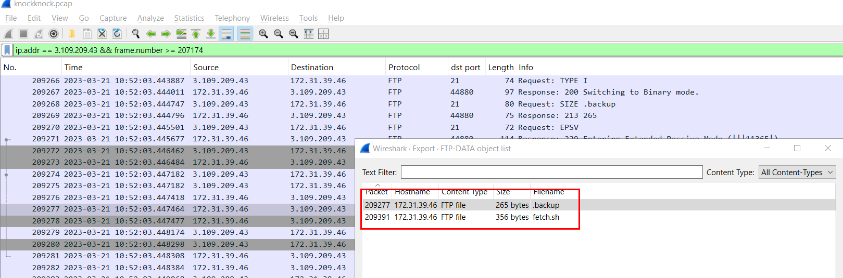Open the File menu
This screenshot has width=843, height=278.
[11, 18]
